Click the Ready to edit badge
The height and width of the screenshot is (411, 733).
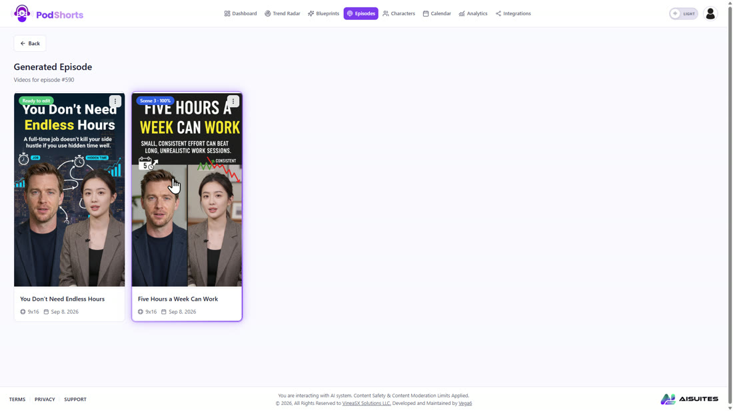click(x=36, y=101)
